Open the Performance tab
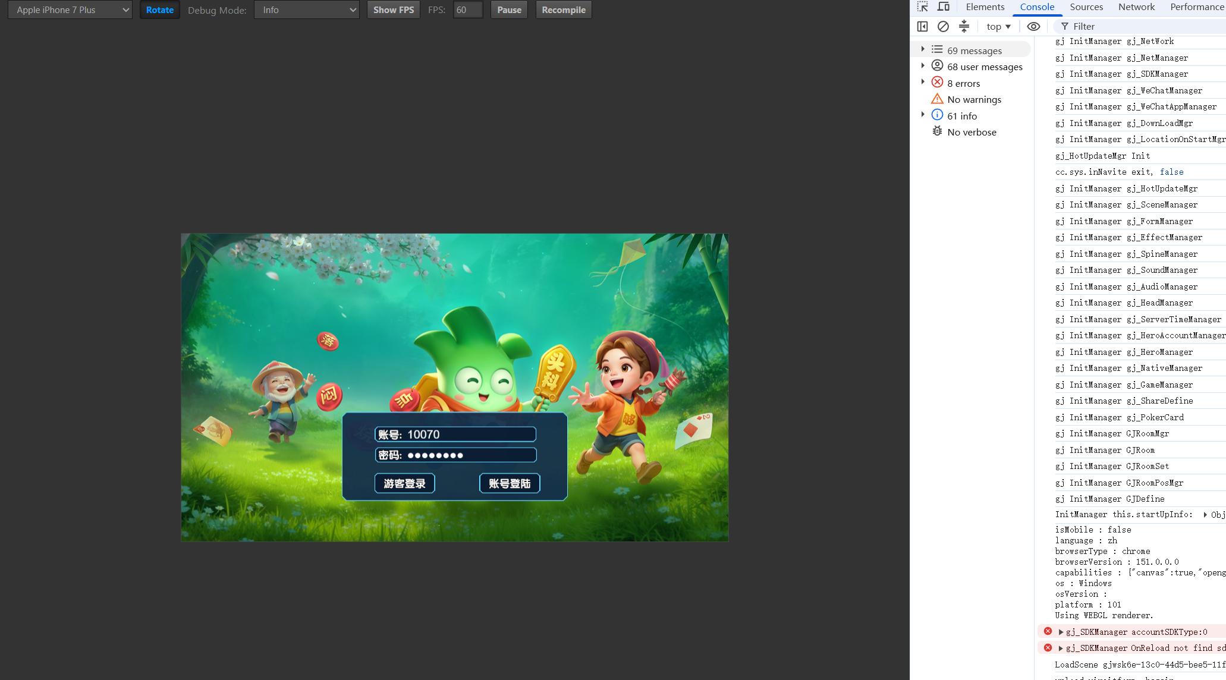 1196,7
